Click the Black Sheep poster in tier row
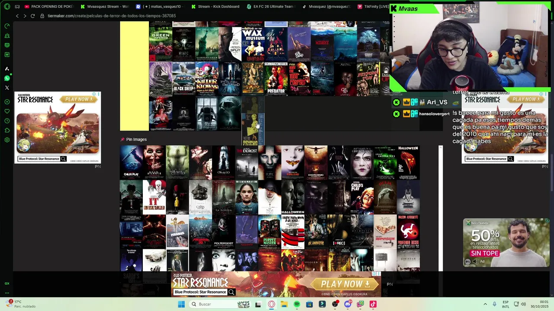Image resolution: width=554 pixels, height=311 pixels. tap(184, 79)
